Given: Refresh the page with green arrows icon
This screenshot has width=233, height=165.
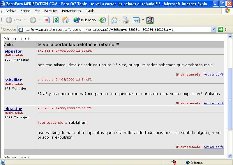Looking at the screenshot, I should pyautogui.click(x=56, y=20).
